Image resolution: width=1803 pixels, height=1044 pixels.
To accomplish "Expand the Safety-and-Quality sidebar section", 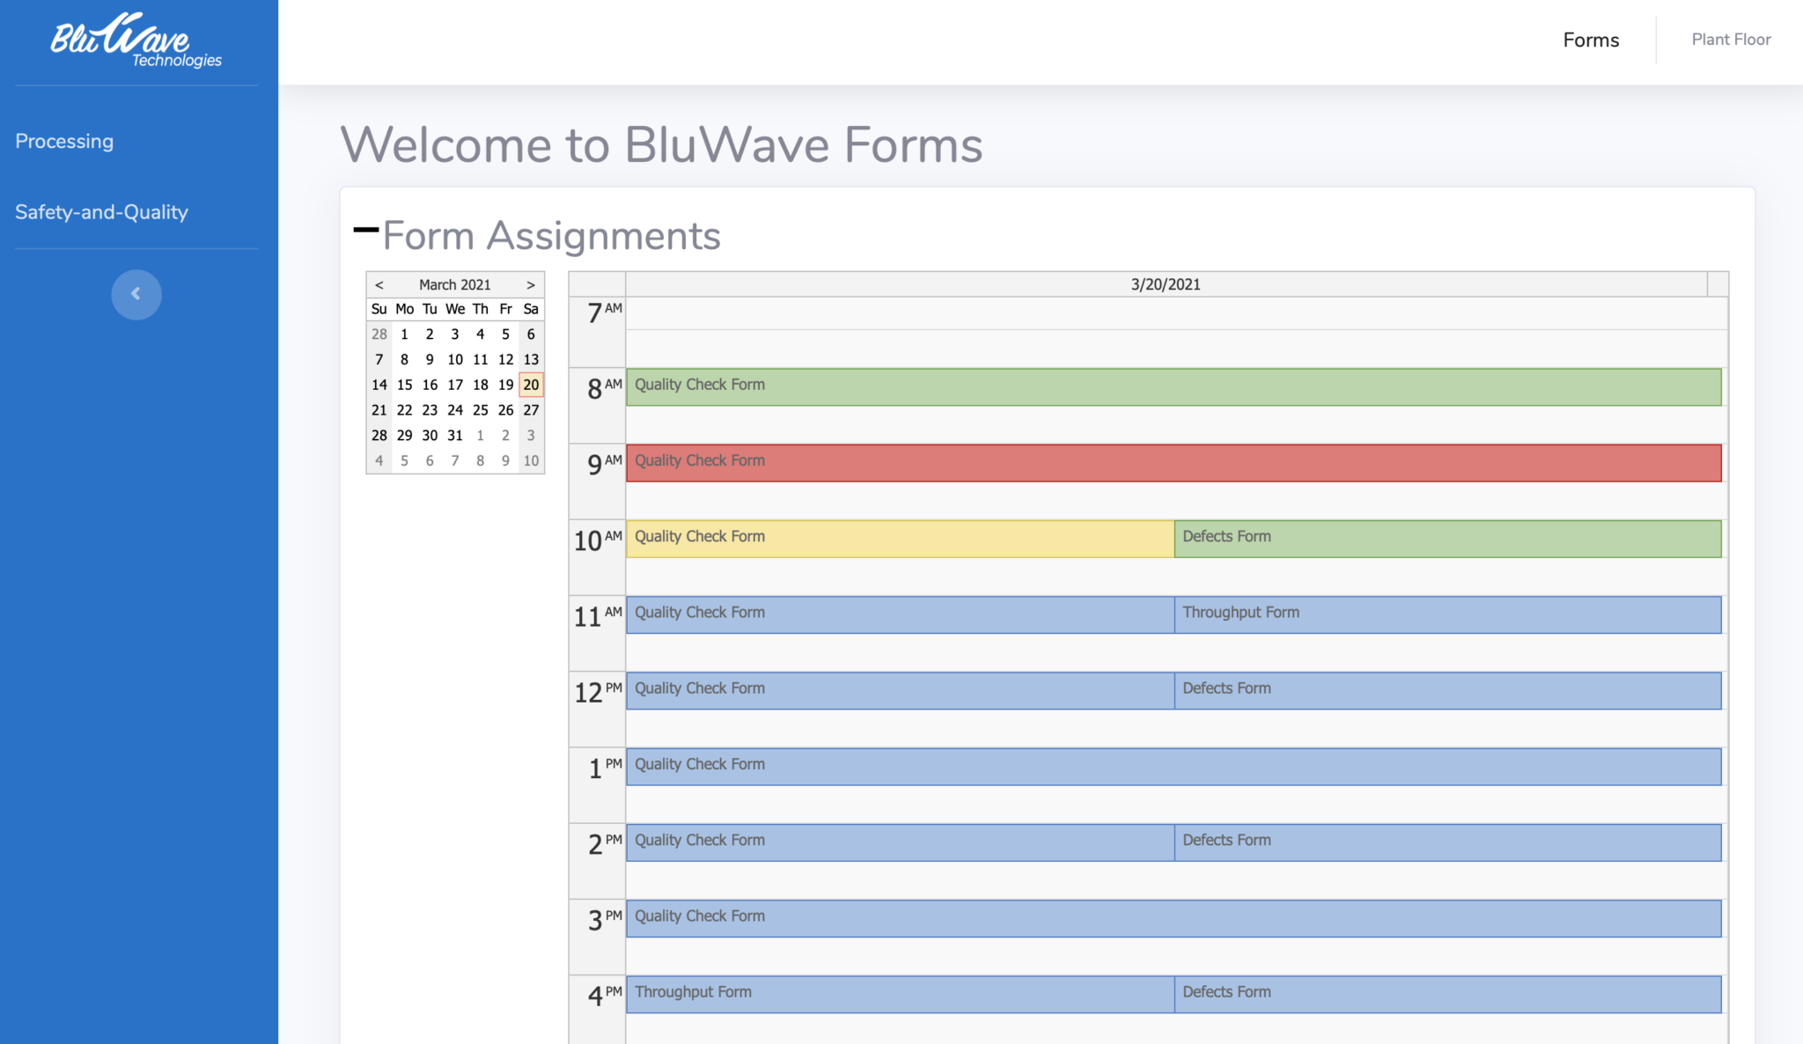I will coord(101,212).
